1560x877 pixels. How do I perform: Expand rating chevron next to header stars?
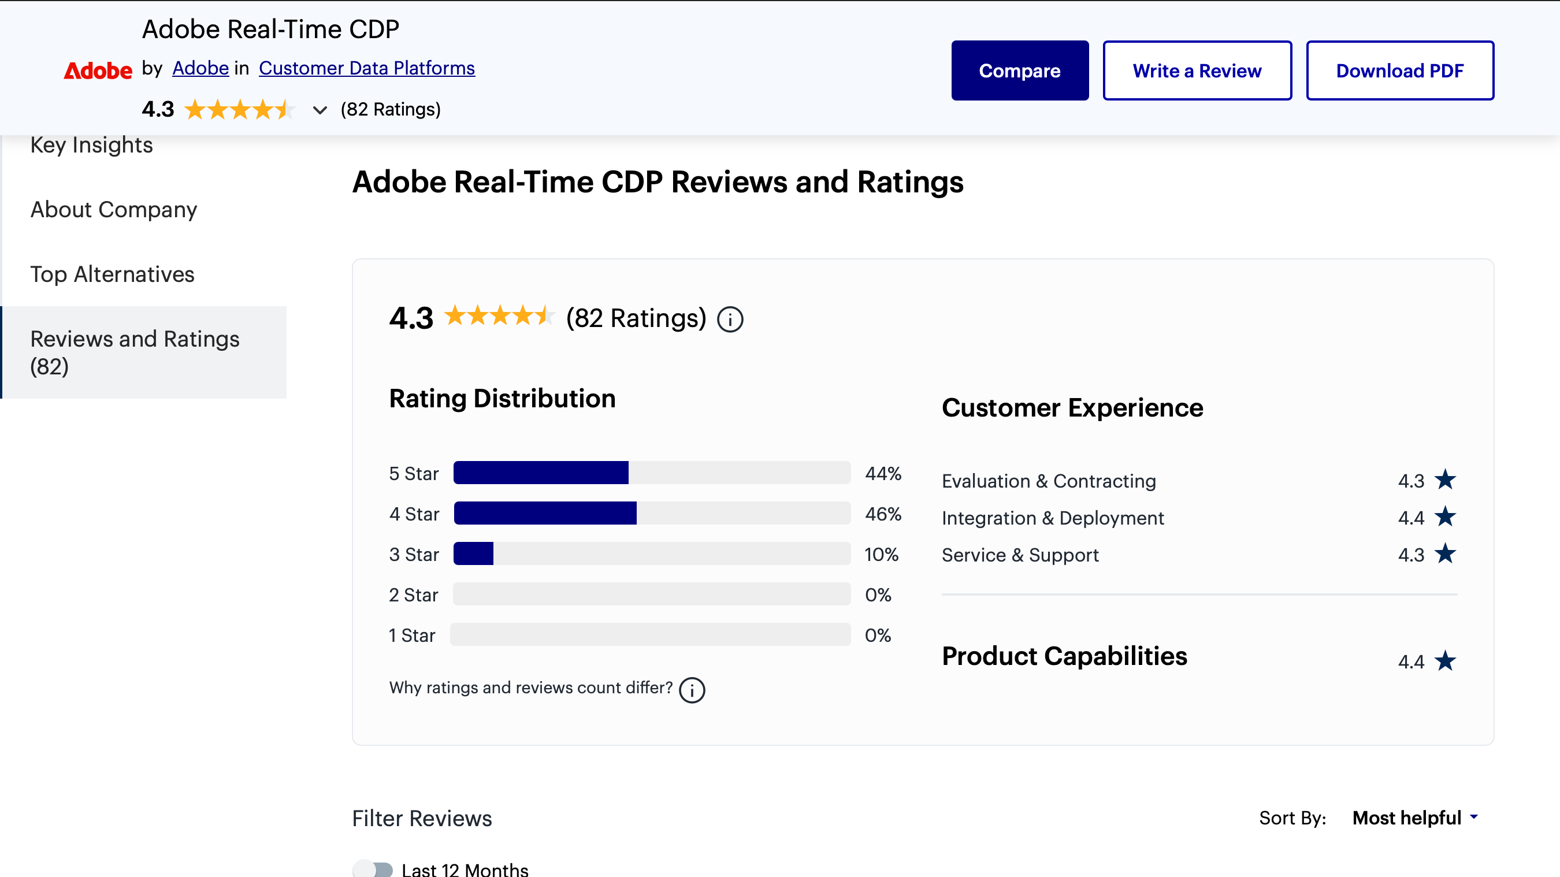(320, 110)
